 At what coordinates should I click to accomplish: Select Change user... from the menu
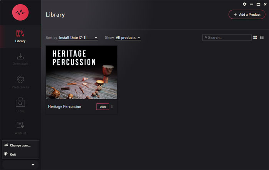pyautogui.click(x=20, y=145)
